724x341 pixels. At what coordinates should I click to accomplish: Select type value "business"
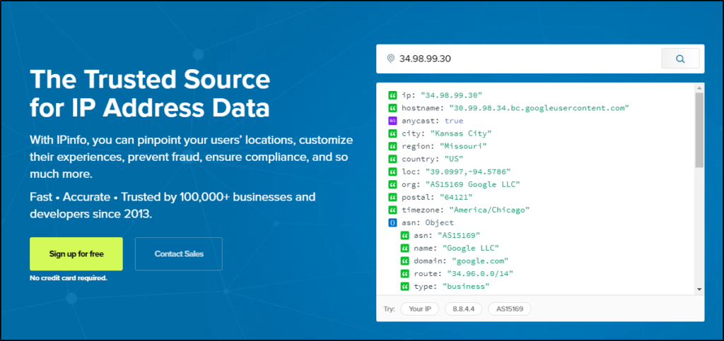click(466, 287)
